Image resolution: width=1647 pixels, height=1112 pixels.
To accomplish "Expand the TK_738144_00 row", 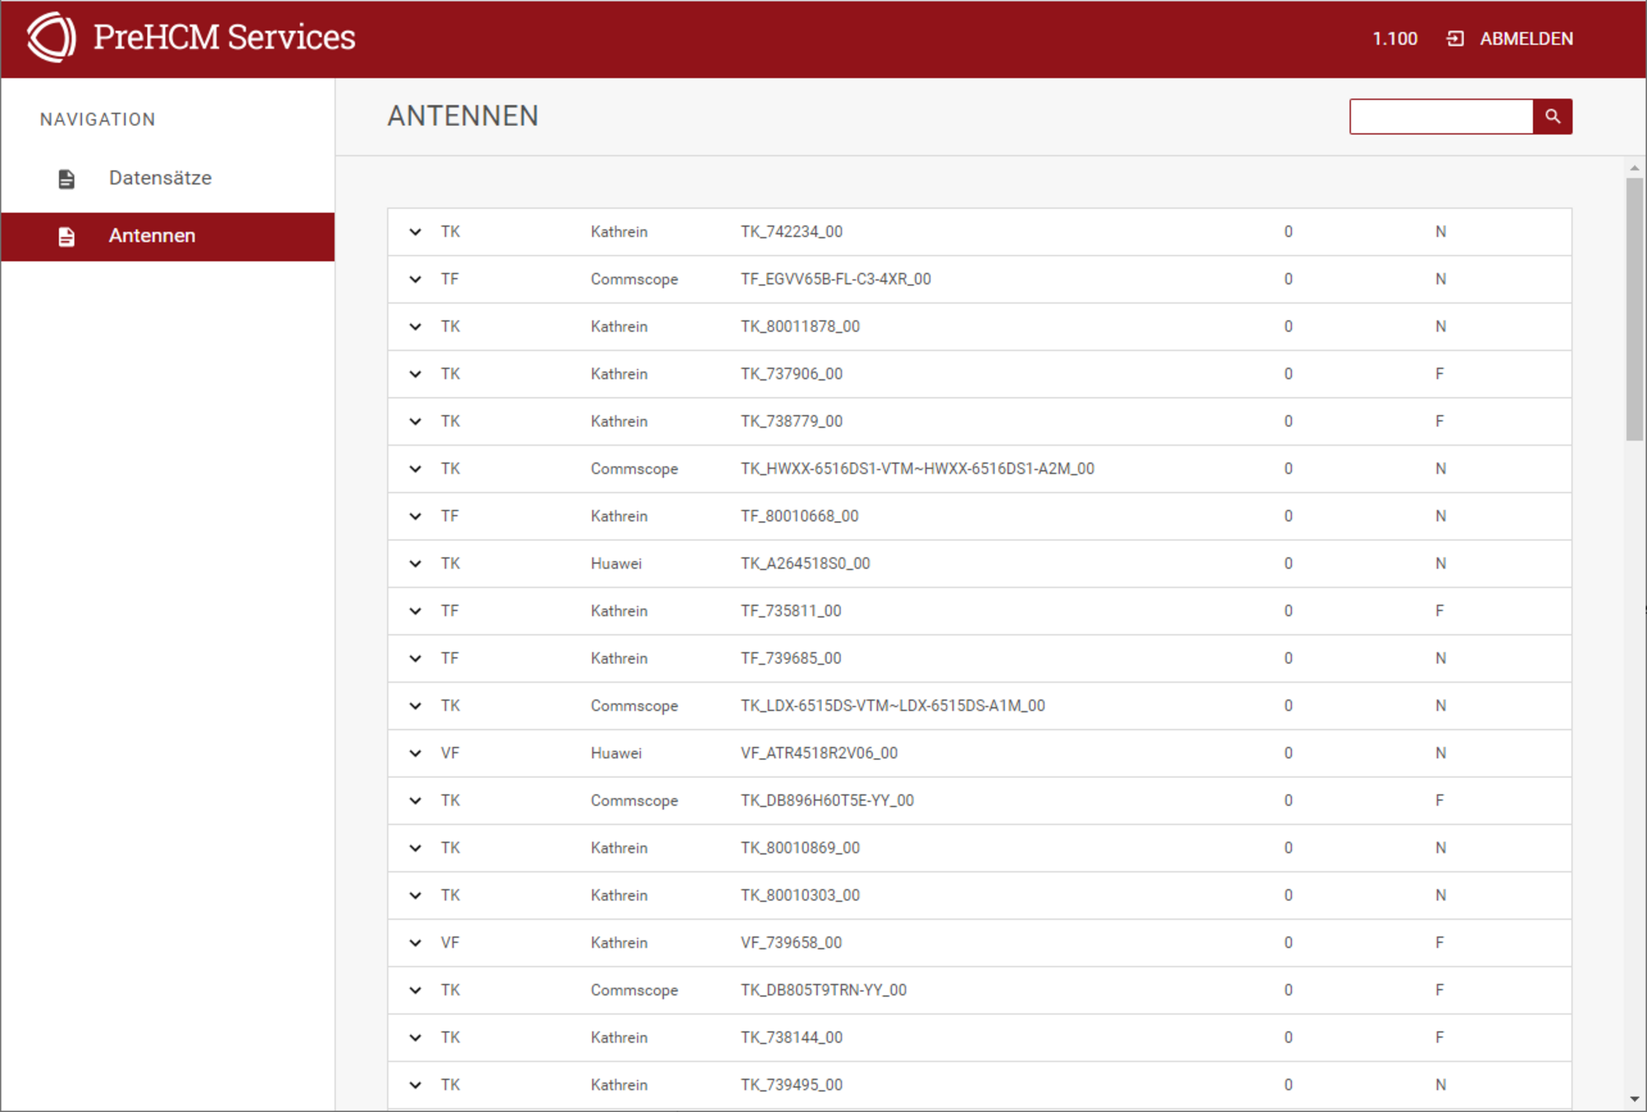I will [x=415, y=1037].
